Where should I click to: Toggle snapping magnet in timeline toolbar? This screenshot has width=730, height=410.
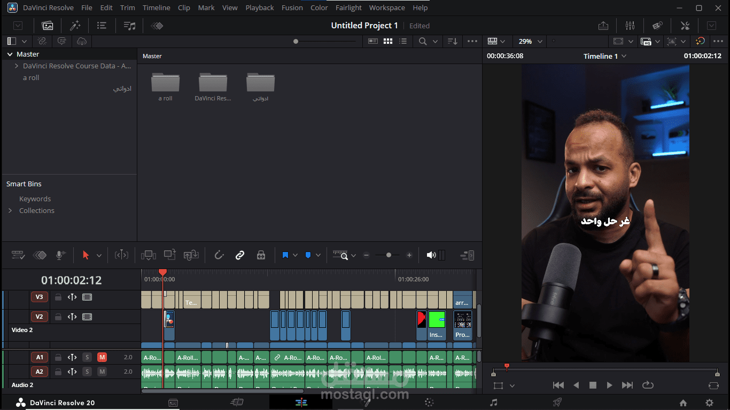pos(219,255)
